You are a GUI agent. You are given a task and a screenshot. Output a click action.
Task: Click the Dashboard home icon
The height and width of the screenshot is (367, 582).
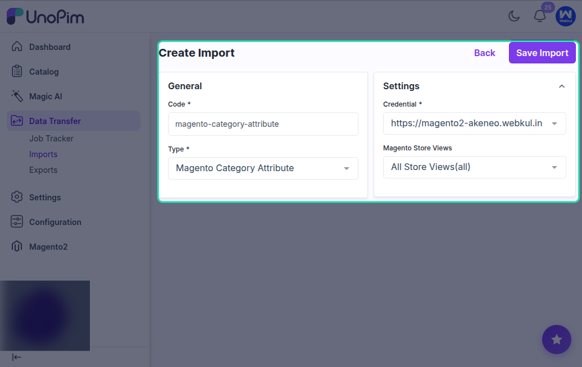point(17,47)
